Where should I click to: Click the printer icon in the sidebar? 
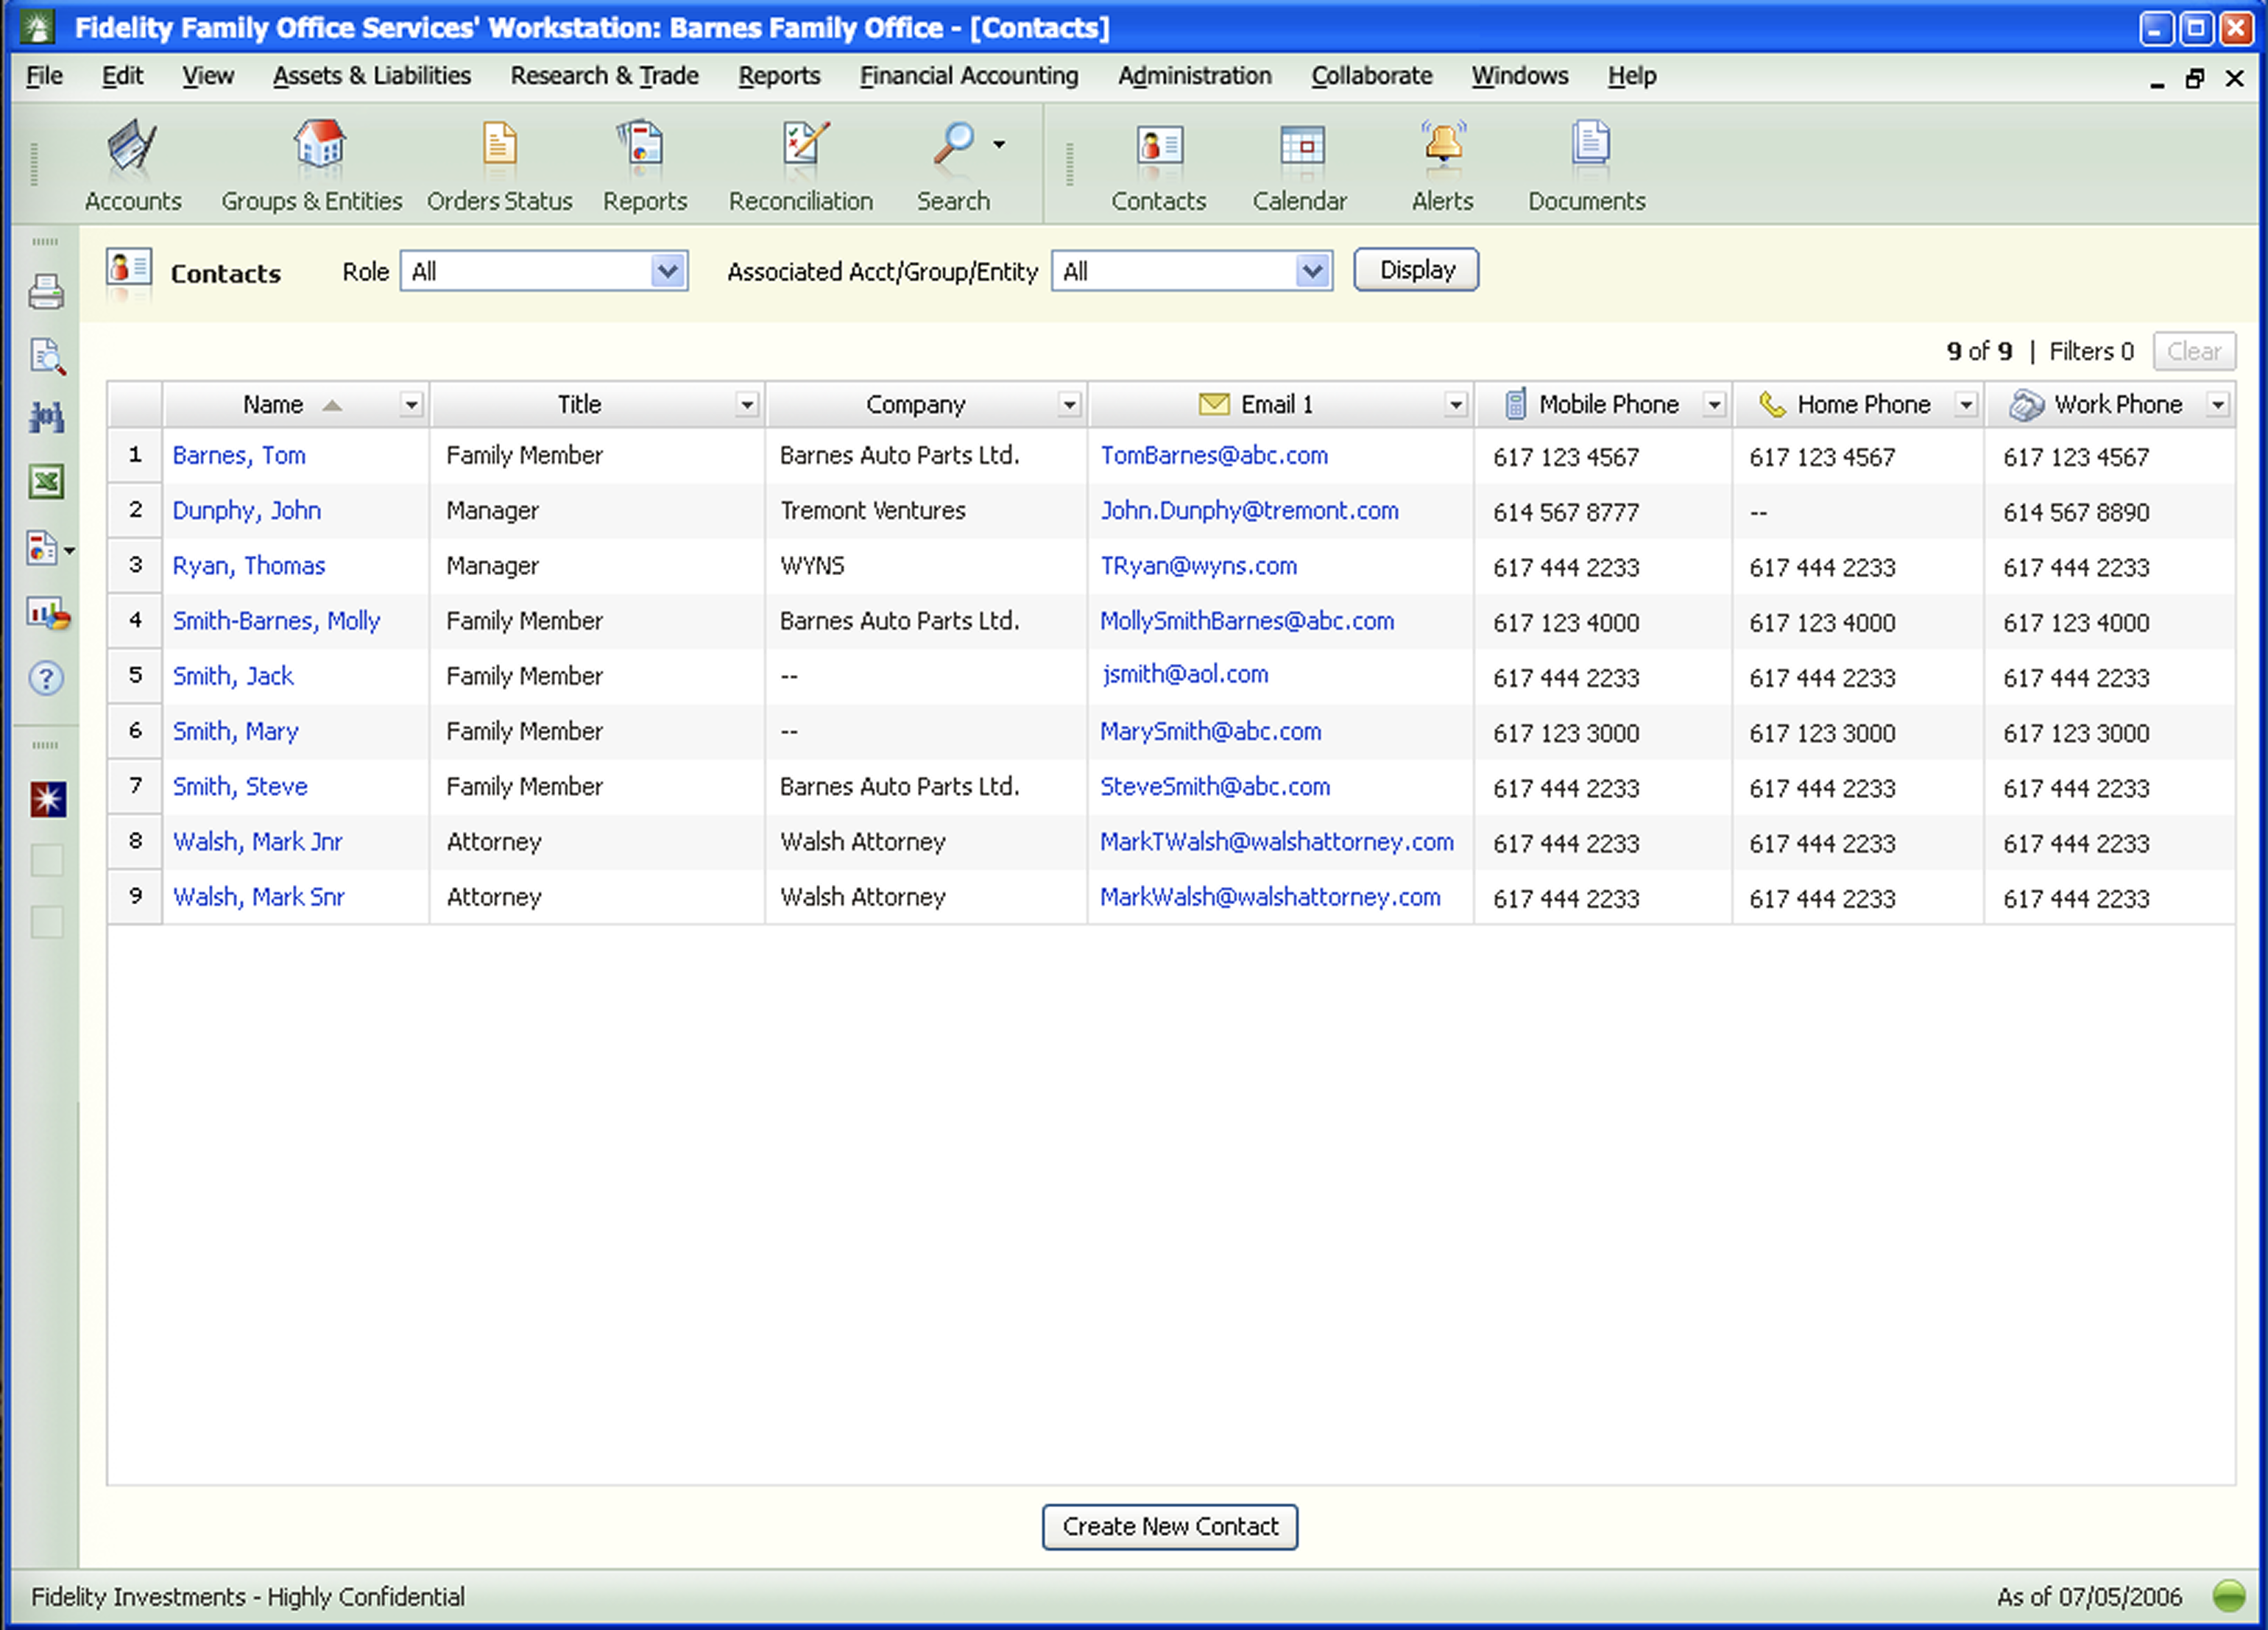[x=46, y=292]
